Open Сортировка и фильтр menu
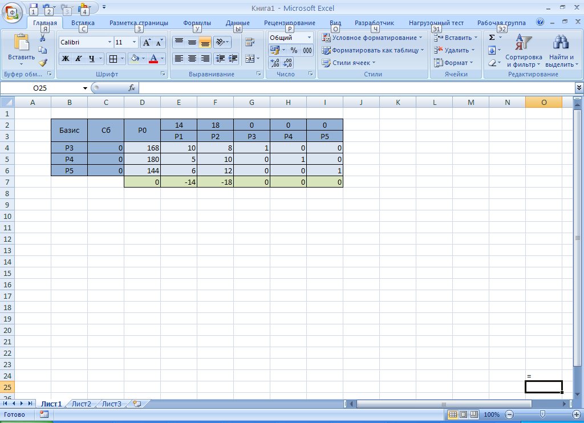584x423 pixels. (524, 51)
